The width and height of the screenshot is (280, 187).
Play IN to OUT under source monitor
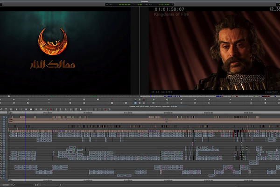click(49, 103)
